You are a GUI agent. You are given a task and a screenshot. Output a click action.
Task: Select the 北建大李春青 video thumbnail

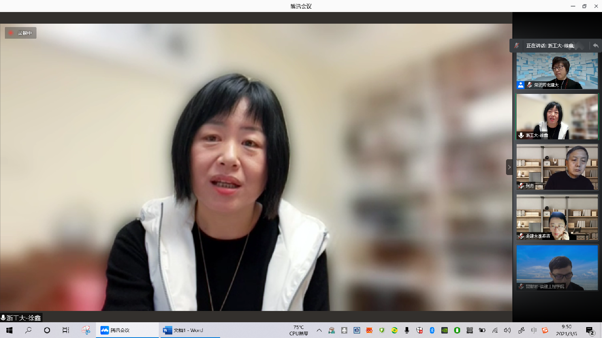click(x=557, y=217)
